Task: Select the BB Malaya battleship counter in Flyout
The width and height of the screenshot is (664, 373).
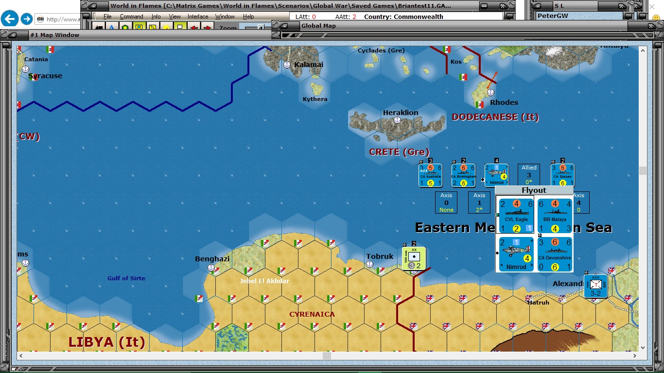Action: click(x=554, y=216)
